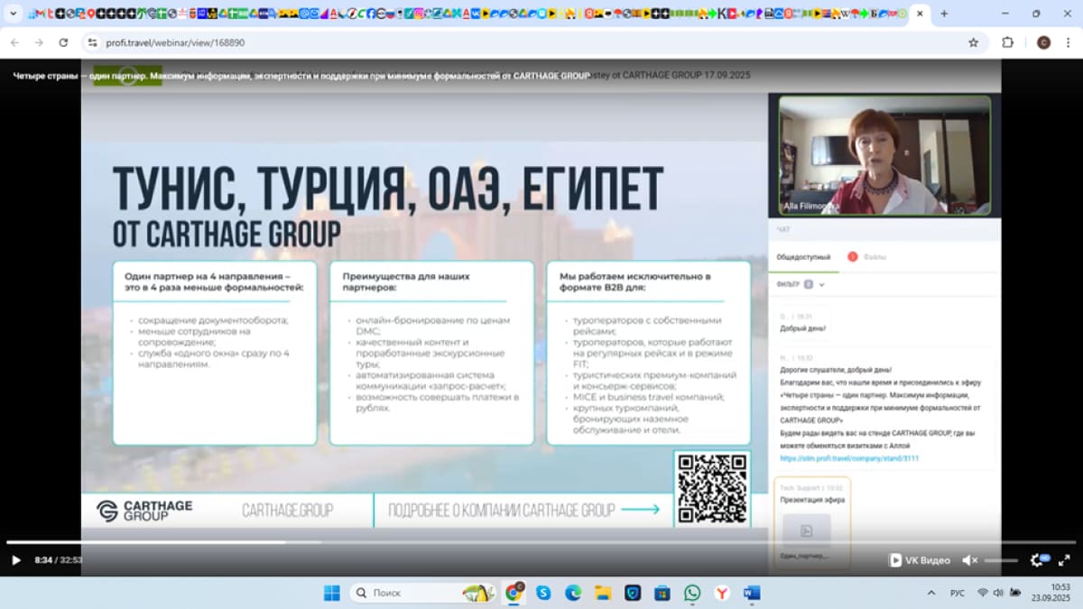The height and width of the screenshot is (609, 1083).
Task: Enter fullscreen video mode
Action: tap(1066, 560)
